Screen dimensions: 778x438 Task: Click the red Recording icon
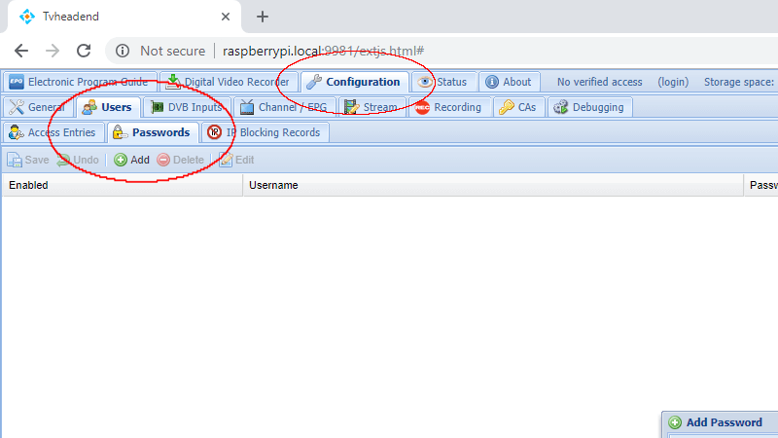[422, 107]
